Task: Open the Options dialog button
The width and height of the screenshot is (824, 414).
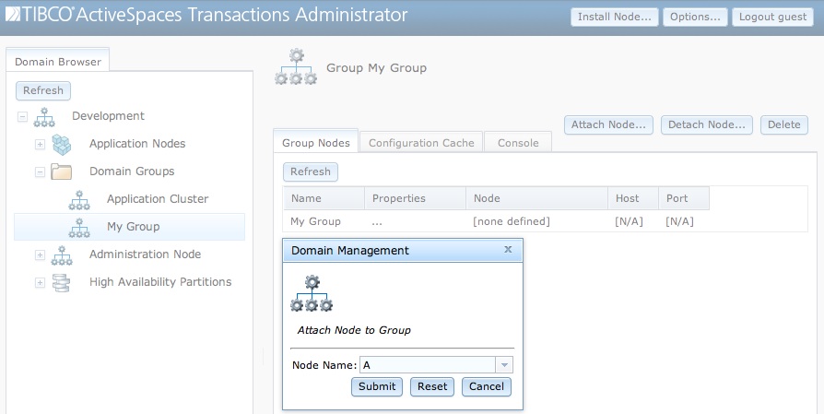Action: tap(695, 17)
